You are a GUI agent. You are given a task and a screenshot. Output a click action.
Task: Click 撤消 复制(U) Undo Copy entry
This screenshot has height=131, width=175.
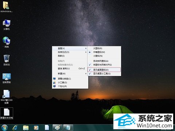[x=70, y=68]
